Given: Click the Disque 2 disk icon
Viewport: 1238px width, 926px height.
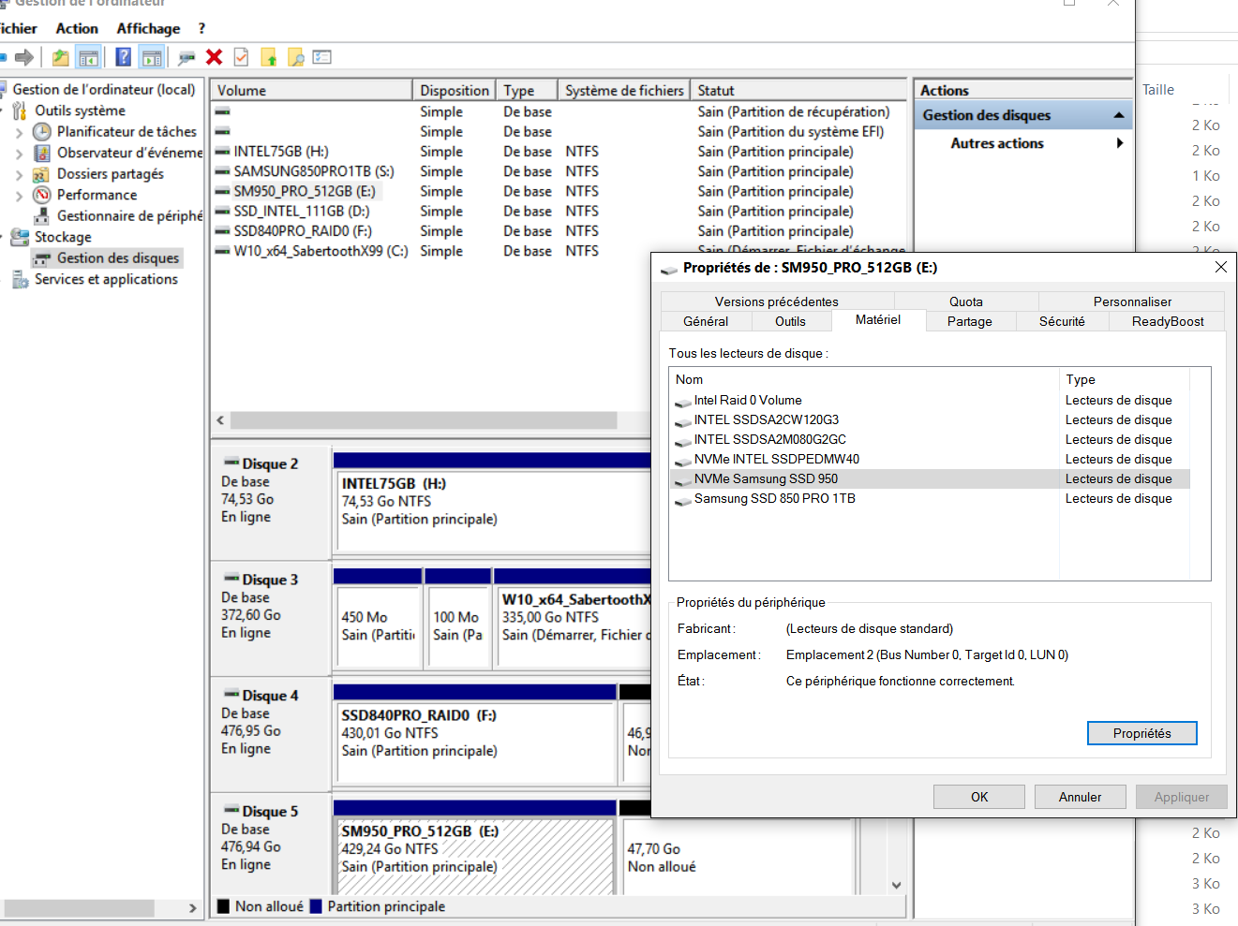Looking at the screenshot, I should [x=231, y=463].
